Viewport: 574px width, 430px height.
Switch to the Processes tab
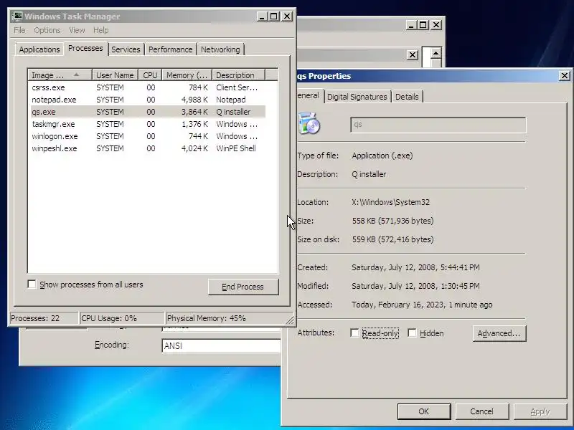[85, 48]
